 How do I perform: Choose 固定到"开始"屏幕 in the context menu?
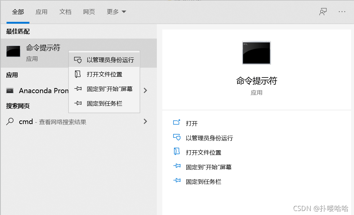click(109, 89)
